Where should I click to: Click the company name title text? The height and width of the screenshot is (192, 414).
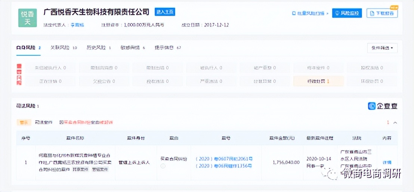tap(97, 12)
